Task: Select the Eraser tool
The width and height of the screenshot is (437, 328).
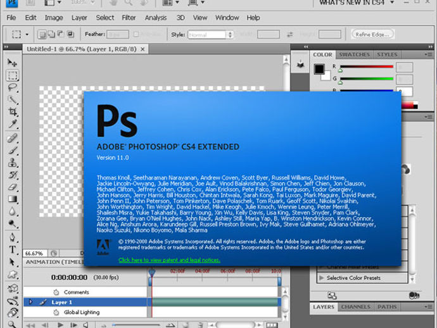Action: [12, 187]
